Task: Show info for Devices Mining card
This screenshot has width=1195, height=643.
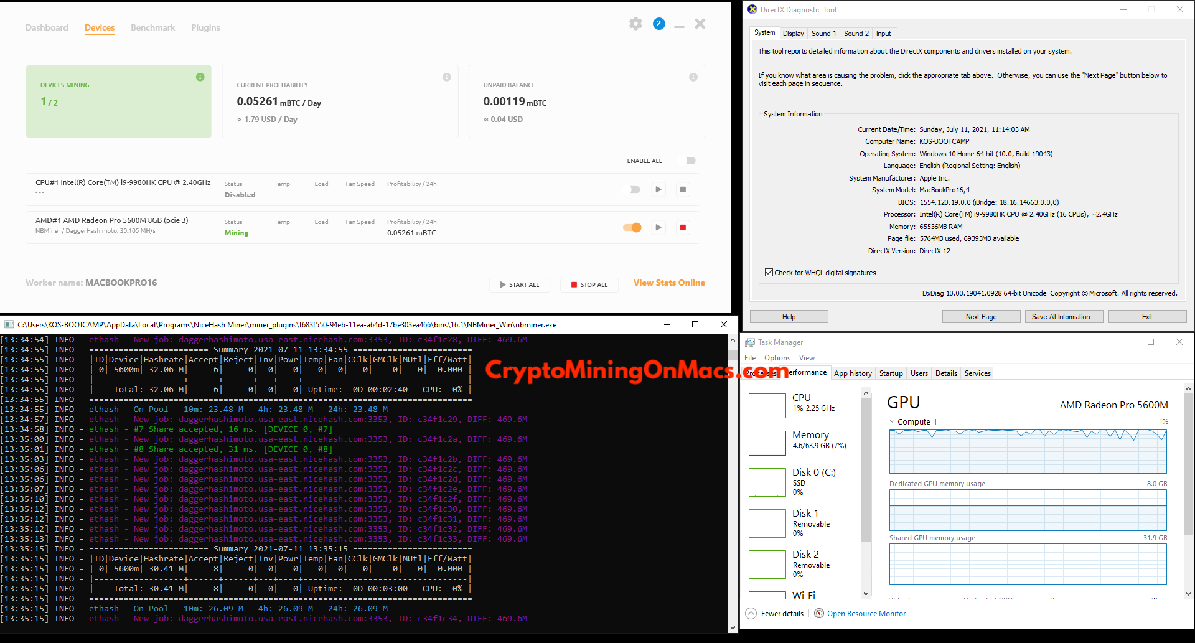Action: [200, 77]
